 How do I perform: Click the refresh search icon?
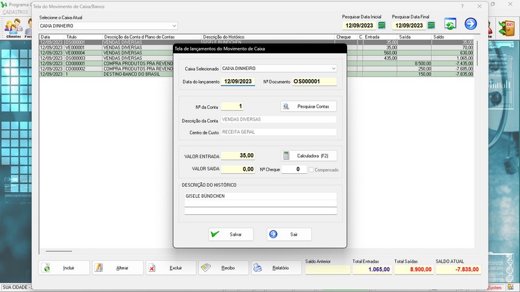pos(450,24)
